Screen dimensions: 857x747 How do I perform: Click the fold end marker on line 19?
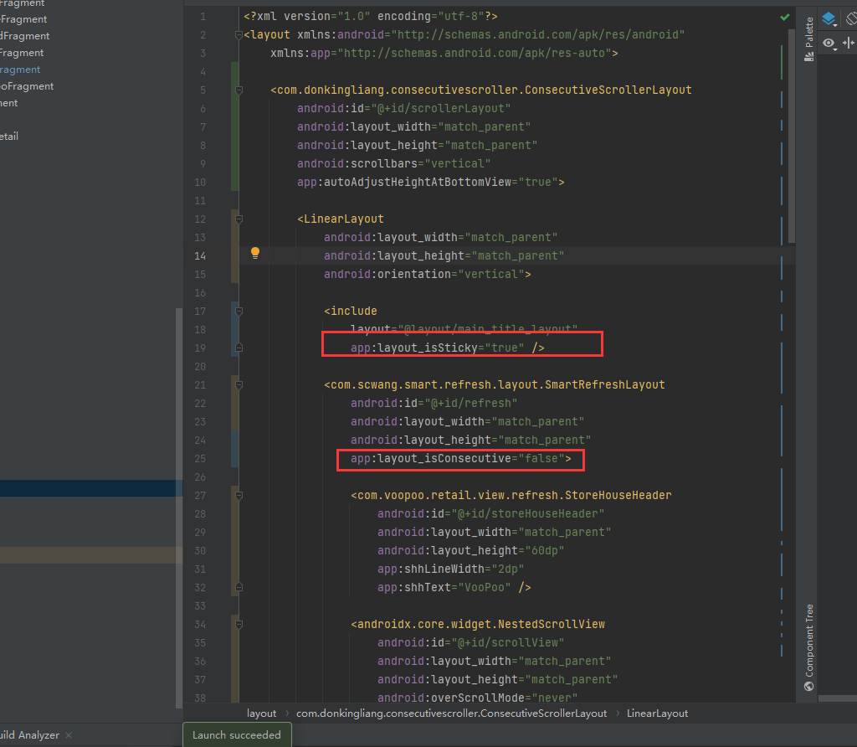[x=239, y=348]
